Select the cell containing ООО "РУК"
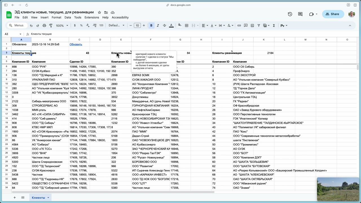The width and height of the screenshot is (361, 203). (50, 67)
